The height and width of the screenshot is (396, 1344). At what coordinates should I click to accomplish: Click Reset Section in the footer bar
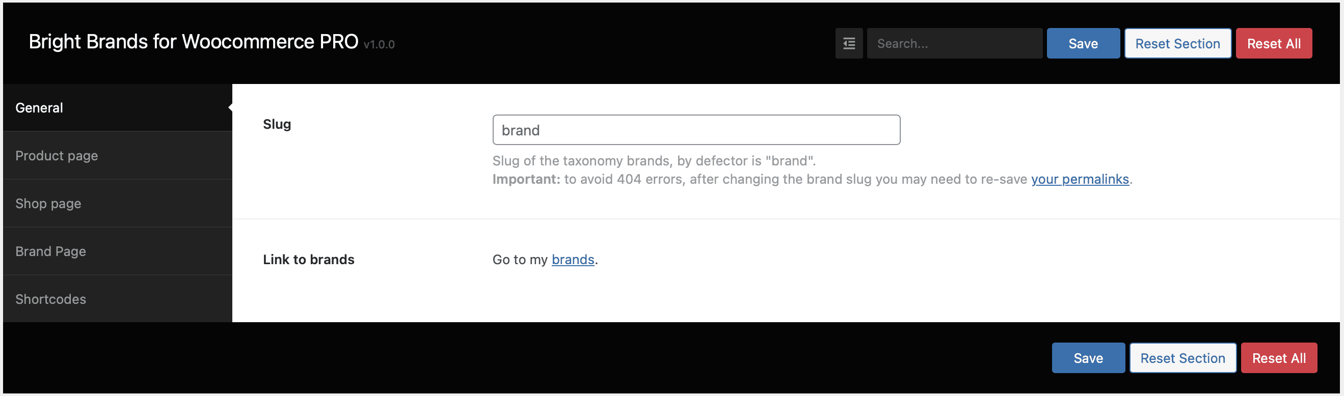pos(1183,358)
